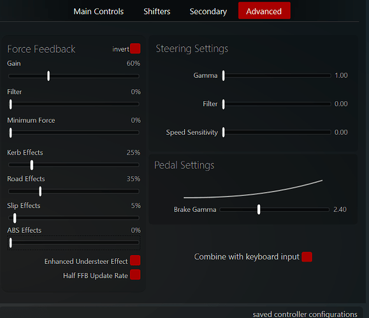Click the Speed Sensitivity slider handle
The image size is (369, 318).
(223, 132)
